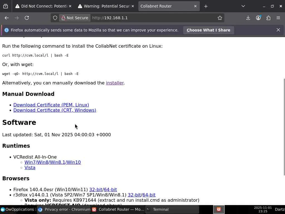
Task: Click the Manual Download heading
Action: pyautogui.click(x=28, y=94)
